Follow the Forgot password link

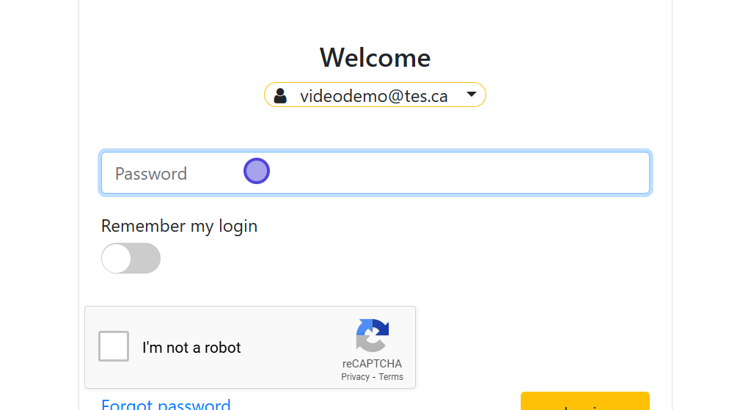pyautogui.click(x=166, y=404)
